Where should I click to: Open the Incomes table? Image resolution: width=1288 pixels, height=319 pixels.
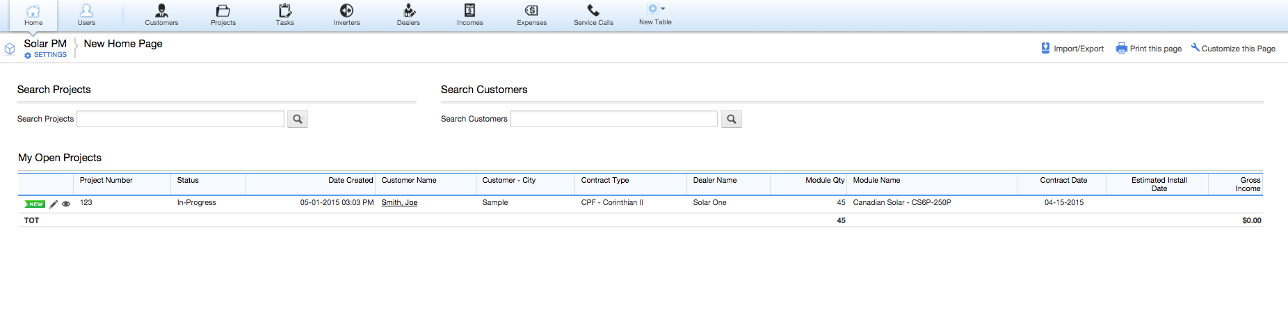(x=470, y=15)
